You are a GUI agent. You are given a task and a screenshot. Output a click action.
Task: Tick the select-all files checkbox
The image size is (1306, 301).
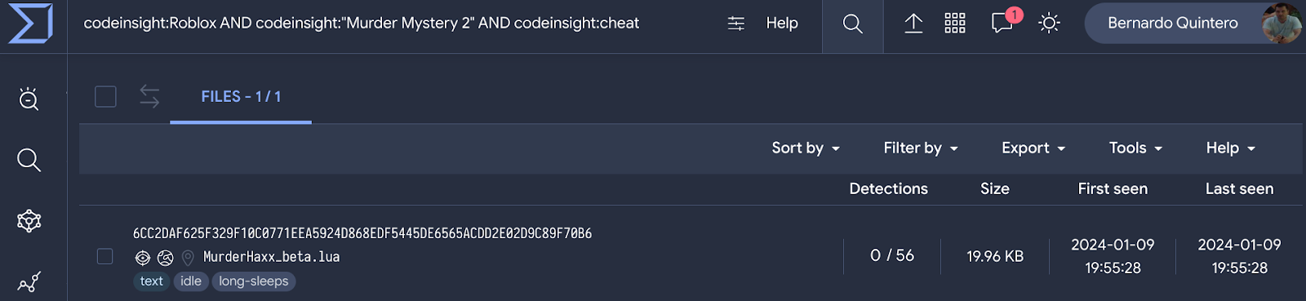pos(105,96)
